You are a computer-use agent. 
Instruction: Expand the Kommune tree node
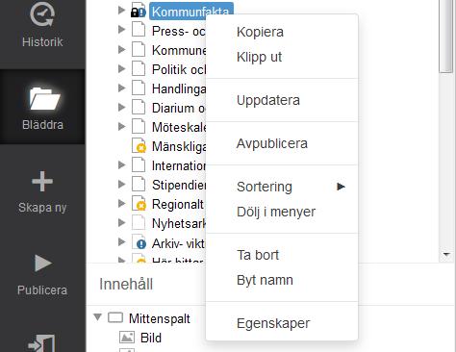click(x=121, y=49)
